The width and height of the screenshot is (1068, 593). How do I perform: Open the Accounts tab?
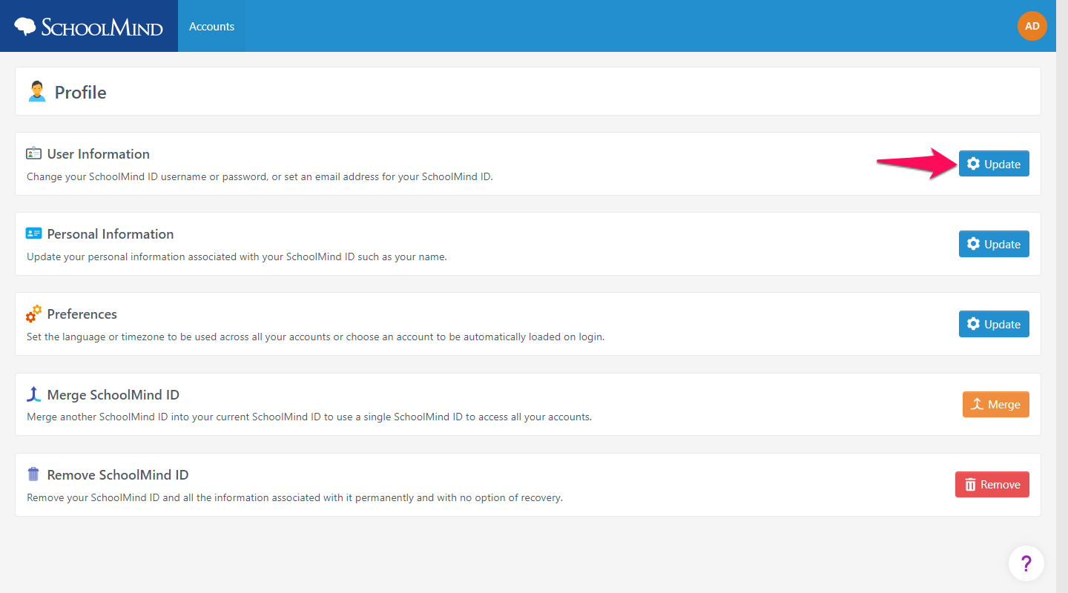(x=211, y=26)
